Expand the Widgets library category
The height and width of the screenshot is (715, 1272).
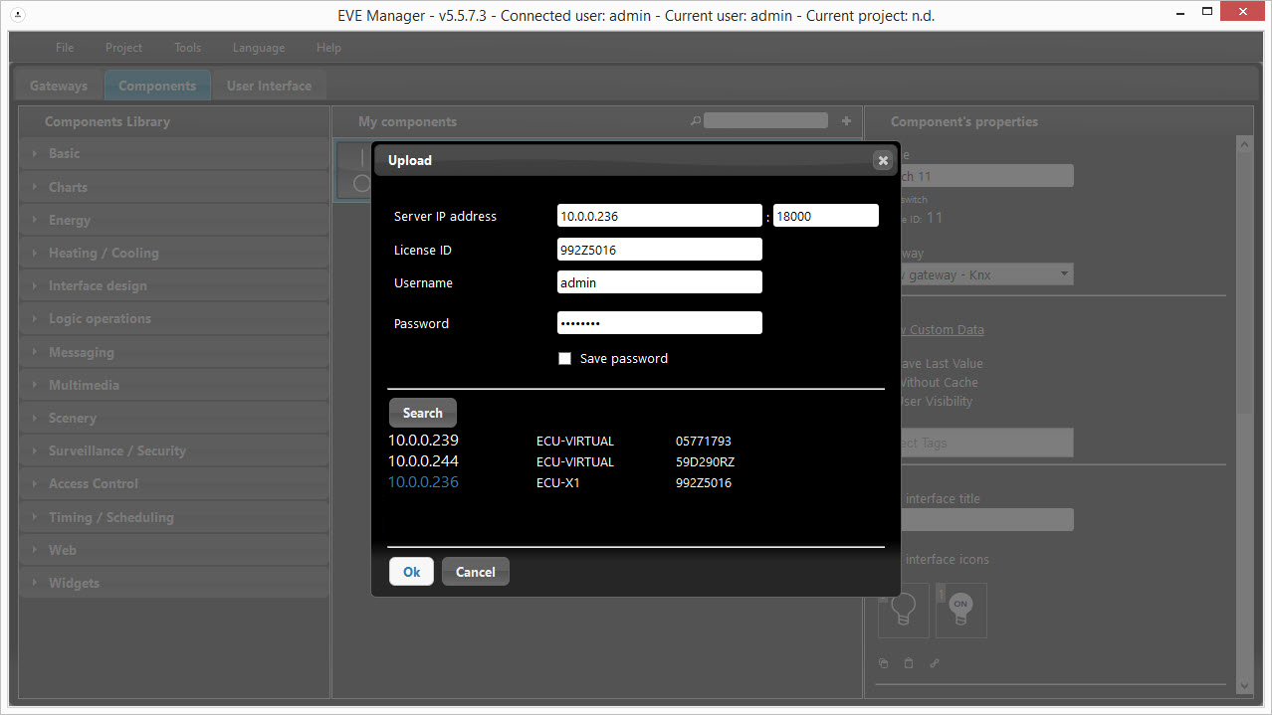click(x=173, y=583)
